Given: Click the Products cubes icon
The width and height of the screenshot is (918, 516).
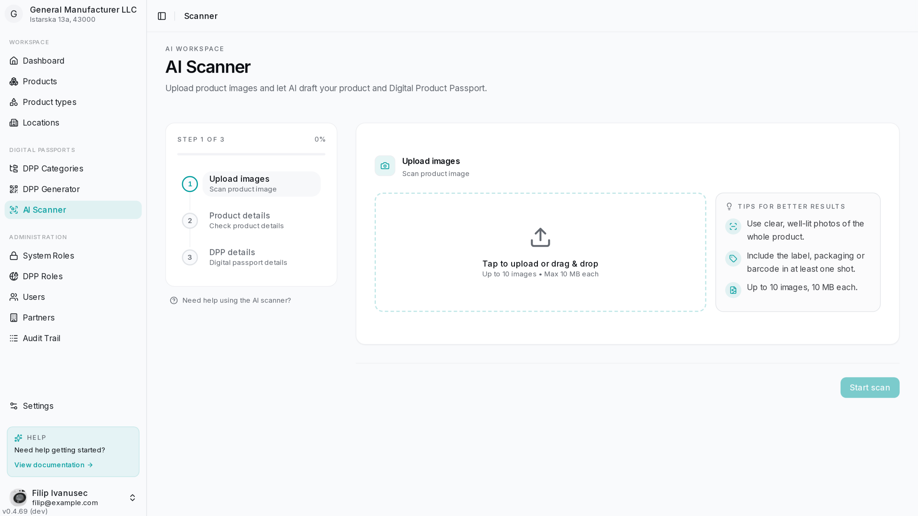Looking at the screenshot, I should click(x=14, y=81).
